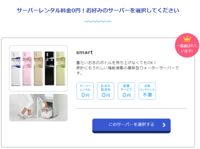Click the yellow crown icon
Viewport: 200px width, 149px height.
[x=187, y=39]
